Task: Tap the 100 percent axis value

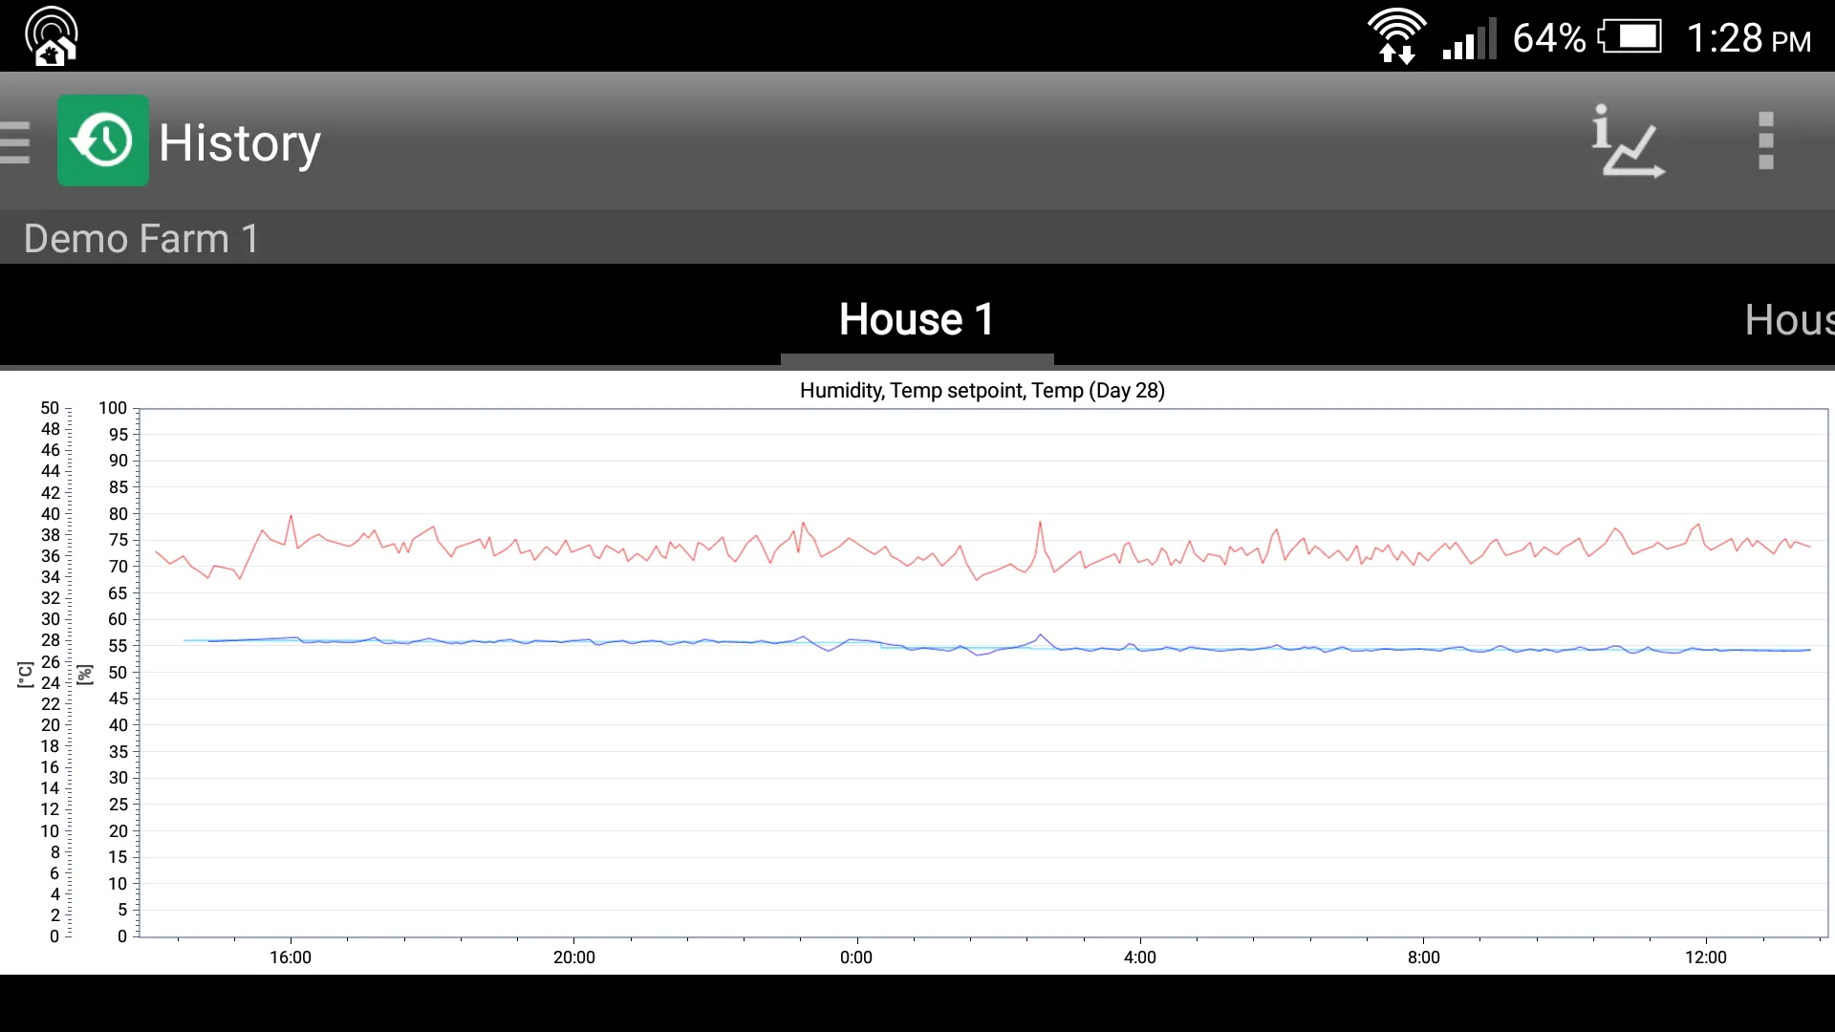Action: tap(113, 408)
